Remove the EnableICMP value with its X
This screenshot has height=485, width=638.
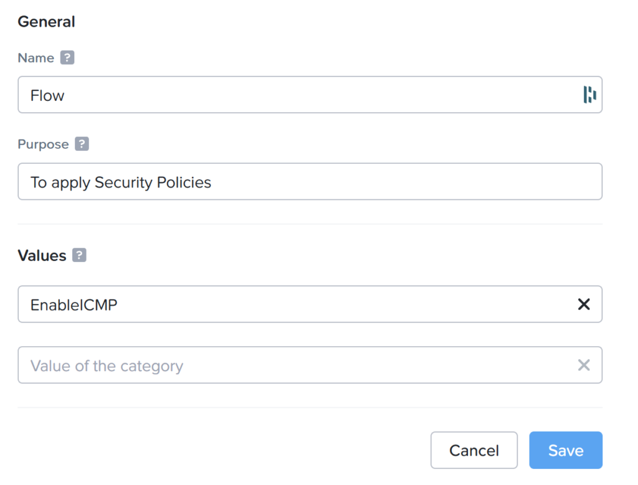(584, 304)
